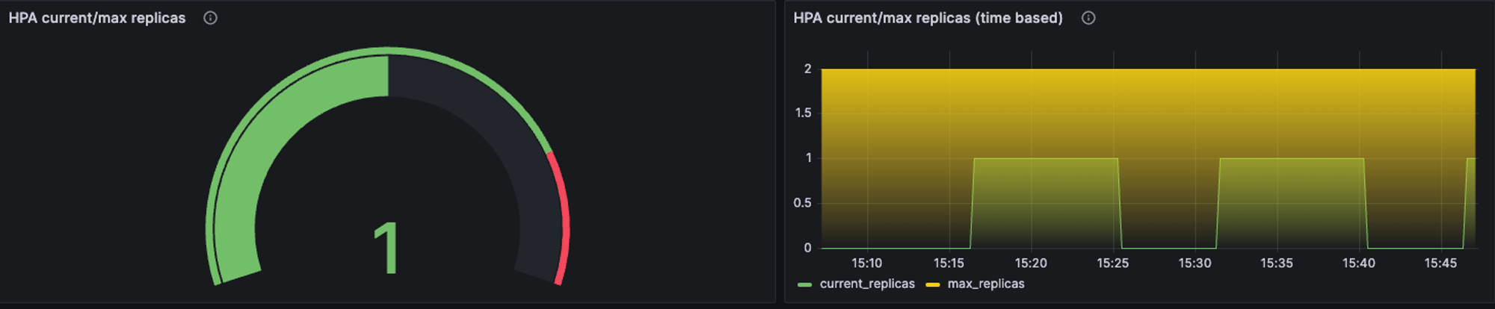Click y-axis label 0.5 on graph
This screenshot has width=1495, height=309.
(x=802, y=203)
